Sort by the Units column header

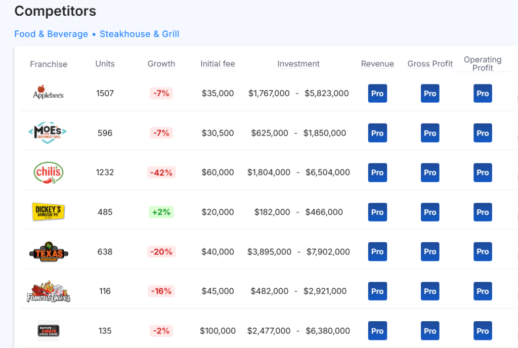pos(105,64)
